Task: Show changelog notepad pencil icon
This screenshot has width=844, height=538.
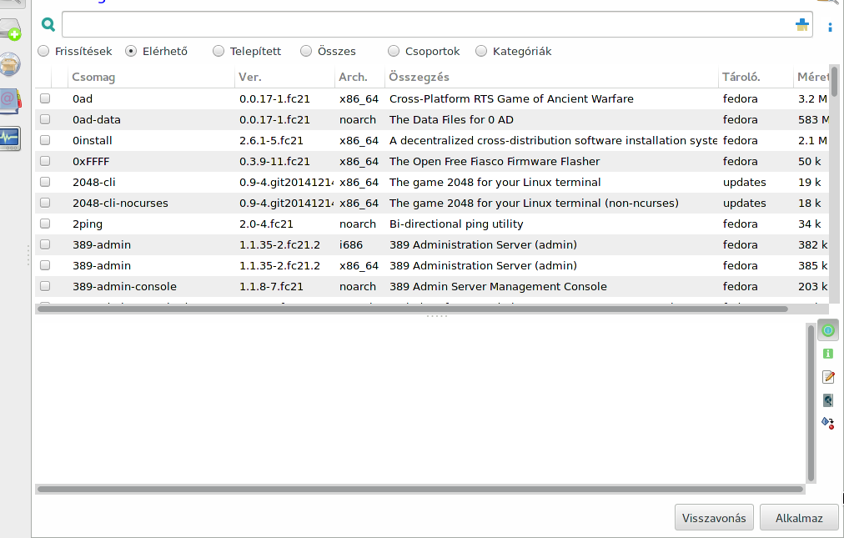Action: [828, 377]
